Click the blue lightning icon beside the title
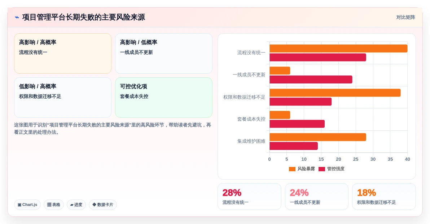Image resolution: width=430 pixels, height=224 pixels. (17, 17)
